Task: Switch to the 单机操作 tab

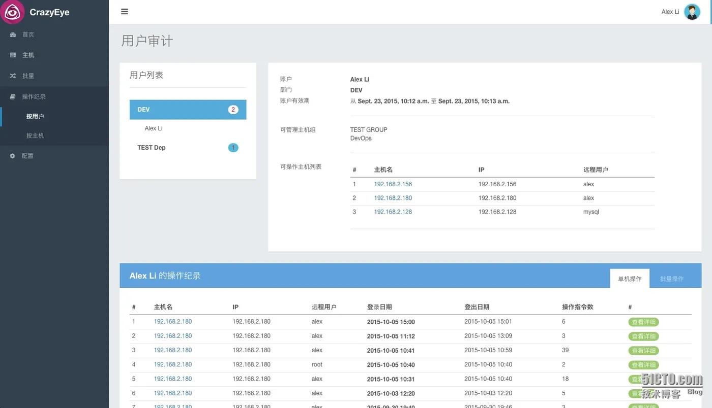Action: click(x=630, y=279)
